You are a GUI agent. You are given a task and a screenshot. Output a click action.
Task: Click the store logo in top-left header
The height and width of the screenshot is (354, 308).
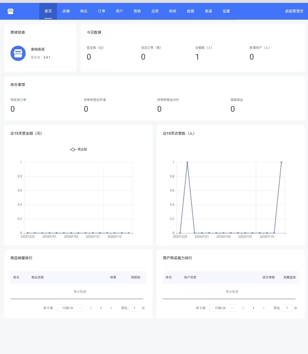tap(11, 11)
